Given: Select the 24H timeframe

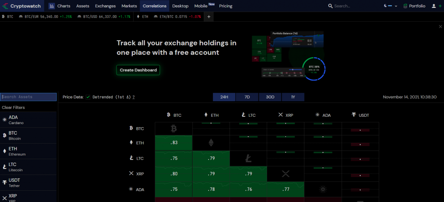Looking at the screenshot, I should tap(224, 97).
